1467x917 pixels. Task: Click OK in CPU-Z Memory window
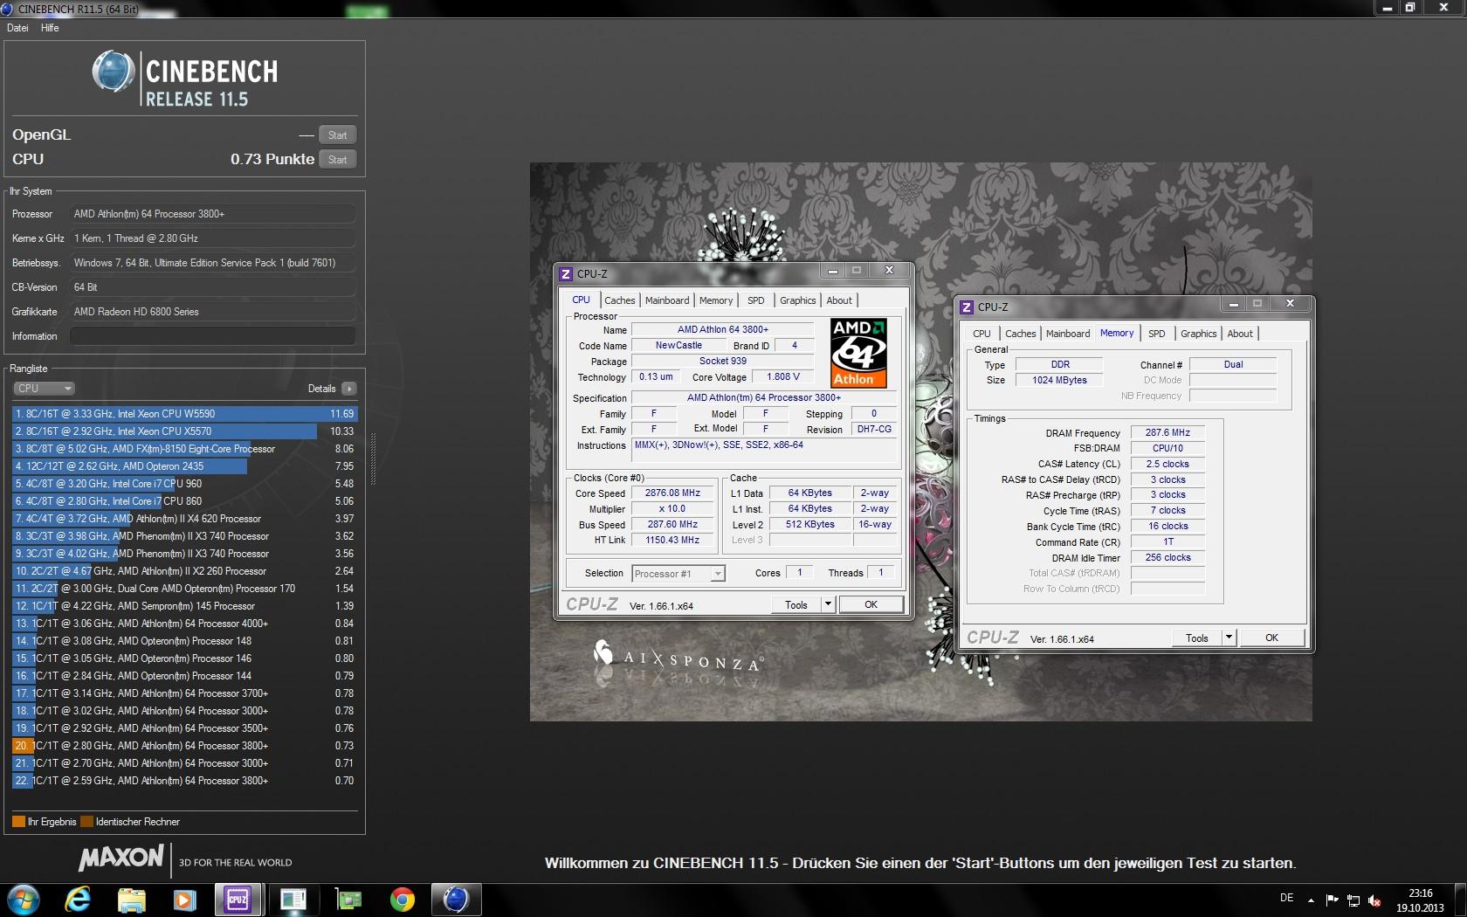pos(1271,638)
